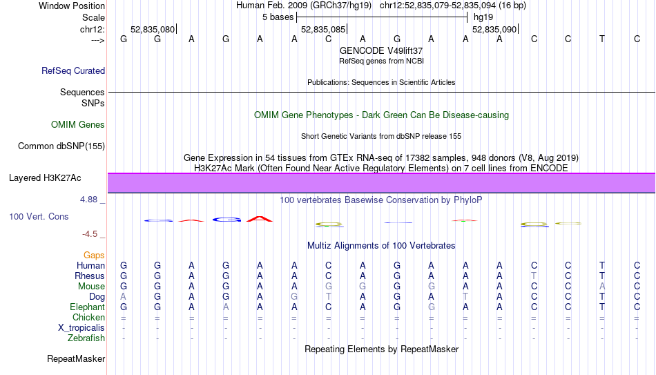
Task: Select the Zebrafish alignment row label
Action: (86, 338)
